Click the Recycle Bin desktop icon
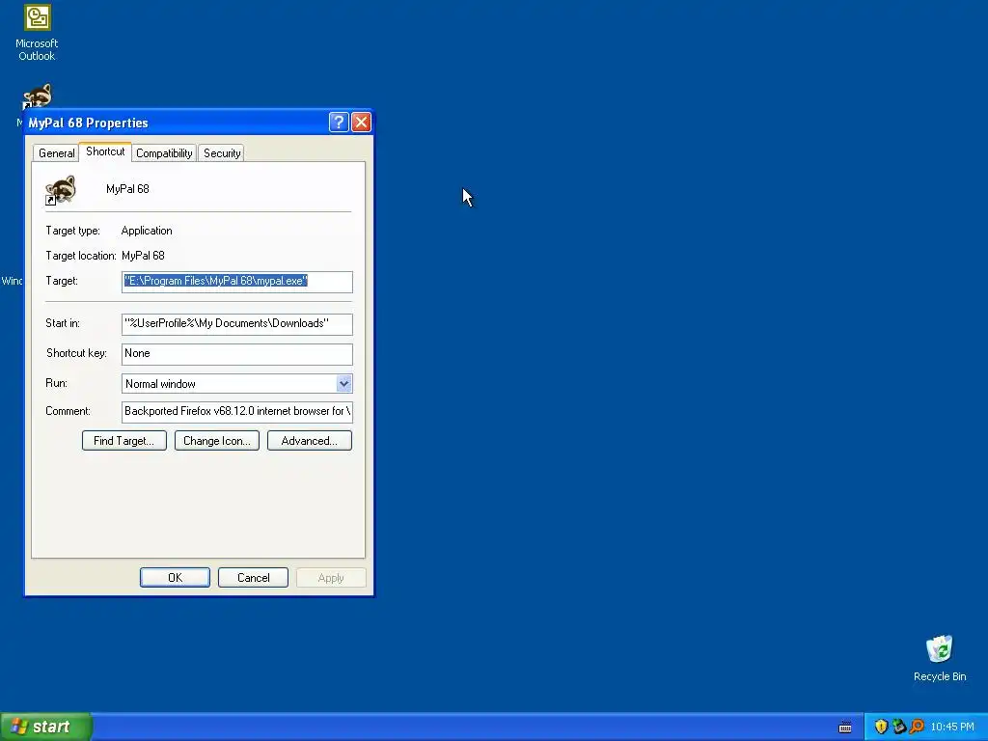The height and width of the screenshot is (741, 988). pos(940,658)
